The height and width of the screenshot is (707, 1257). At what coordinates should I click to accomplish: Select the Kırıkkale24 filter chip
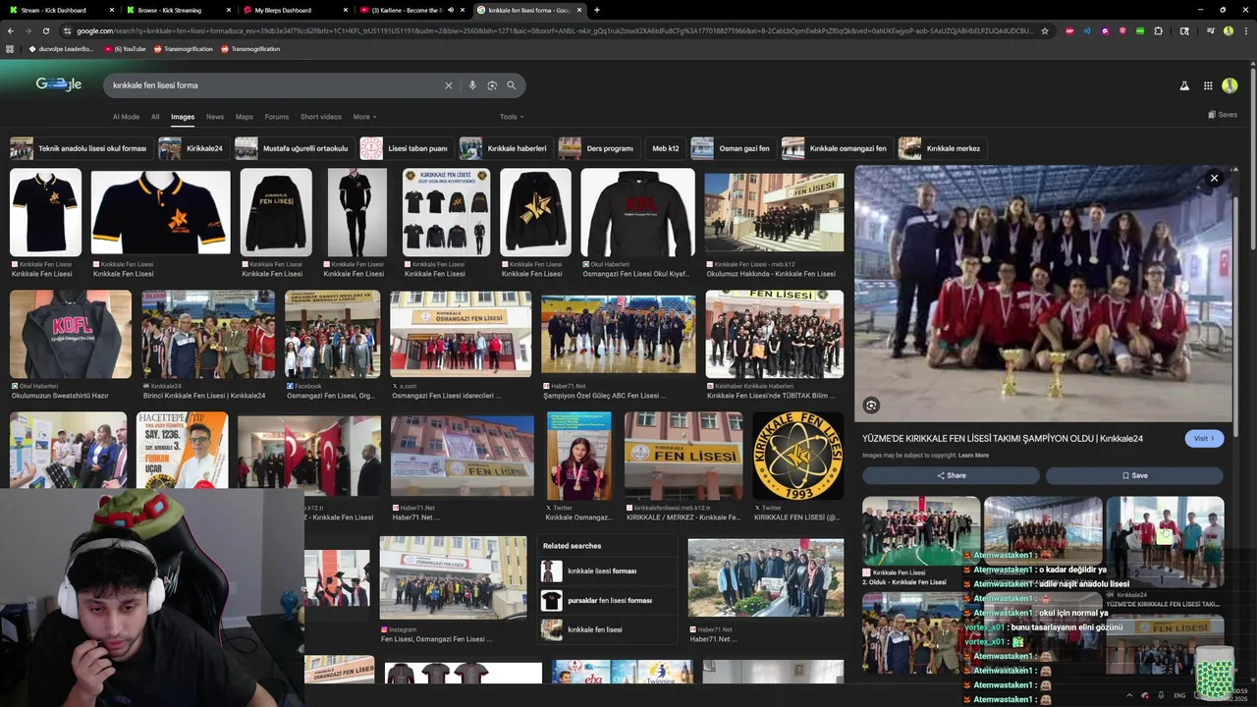tap(193, 148)
